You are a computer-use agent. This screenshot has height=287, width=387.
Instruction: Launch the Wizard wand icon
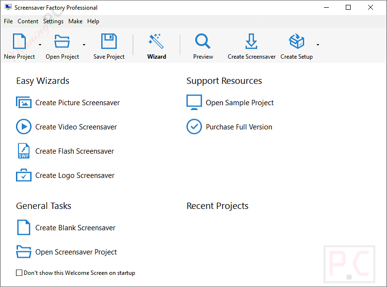156,41
